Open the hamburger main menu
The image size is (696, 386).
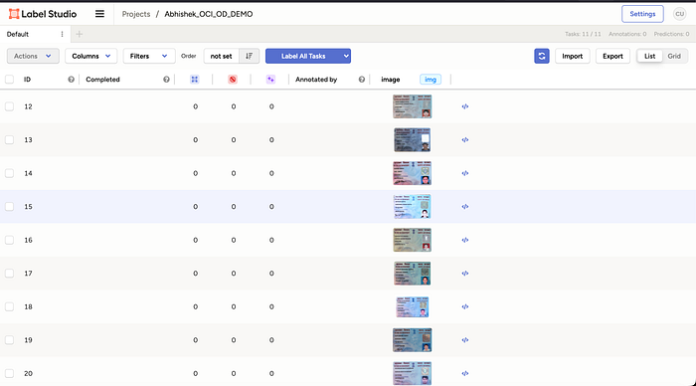point(99,14)
